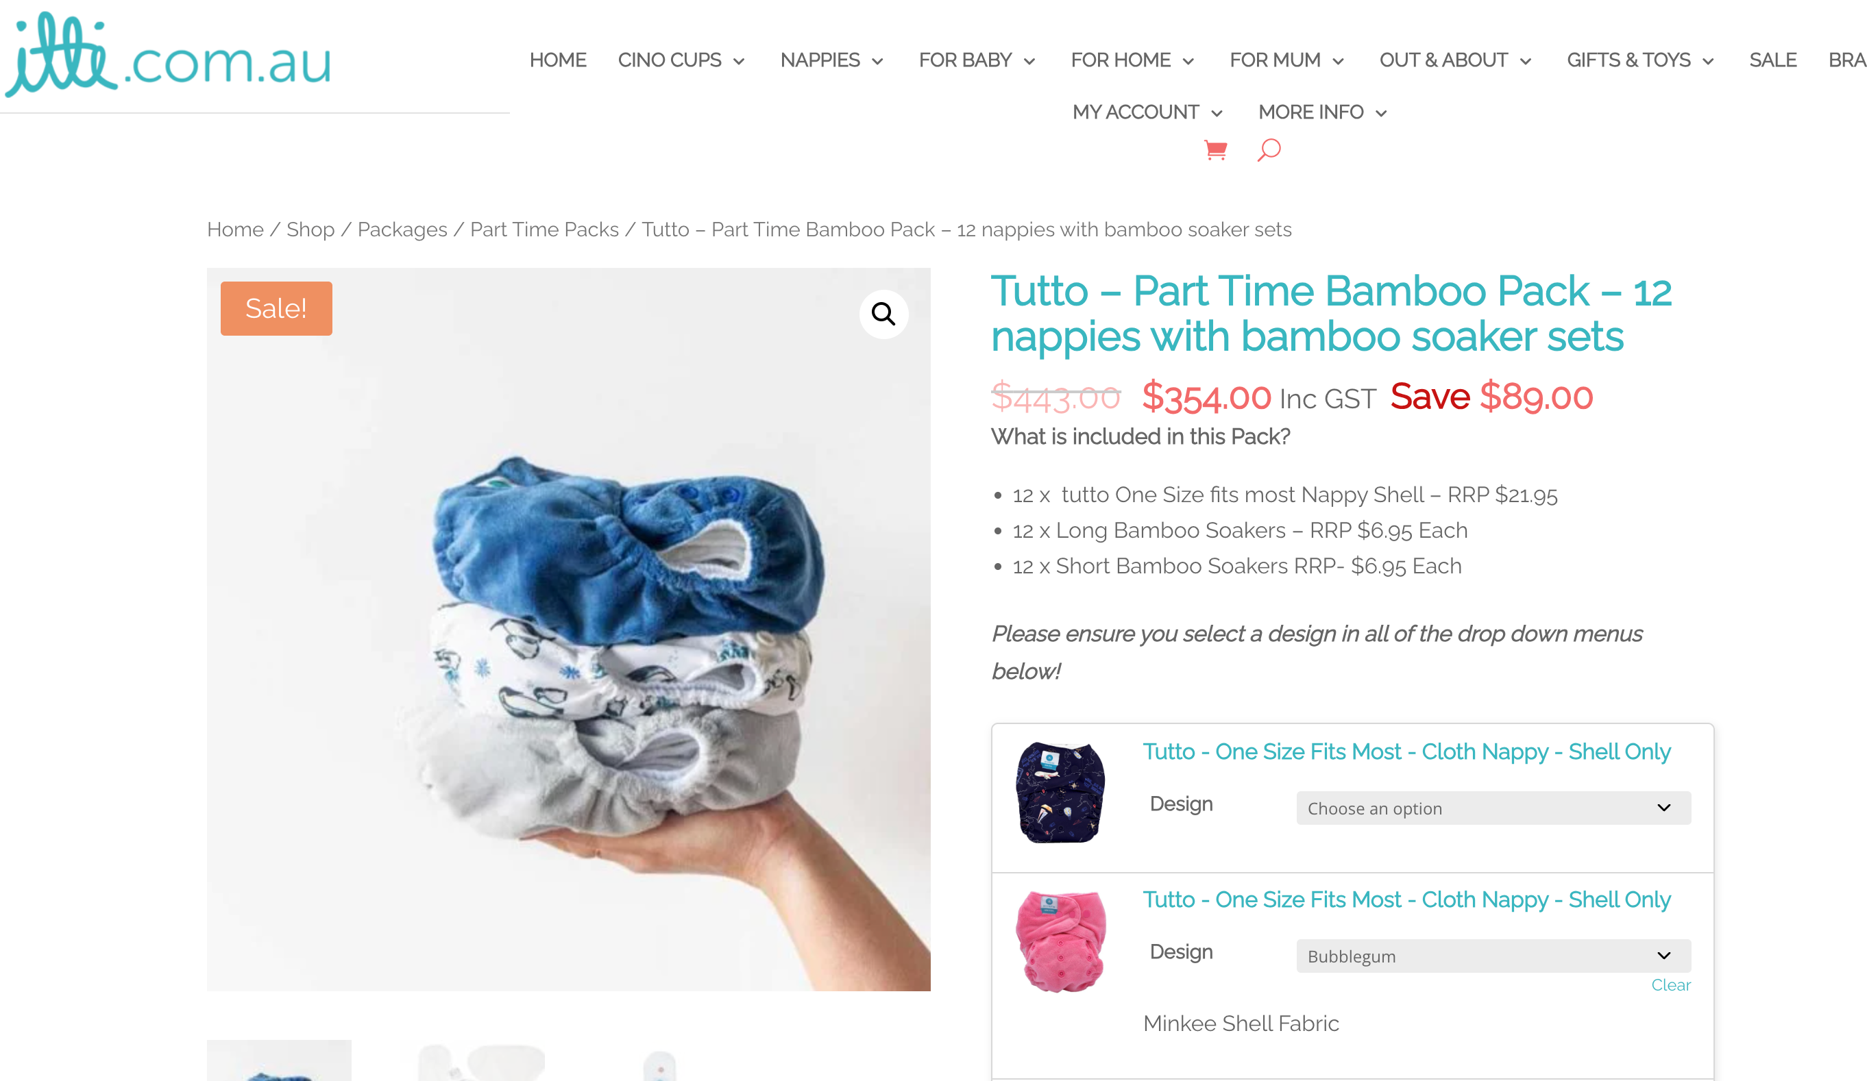Open the SALE menu item
Viewport: 1867px width, 1081px height.
pyautogui.click(x=1773, y=60)
